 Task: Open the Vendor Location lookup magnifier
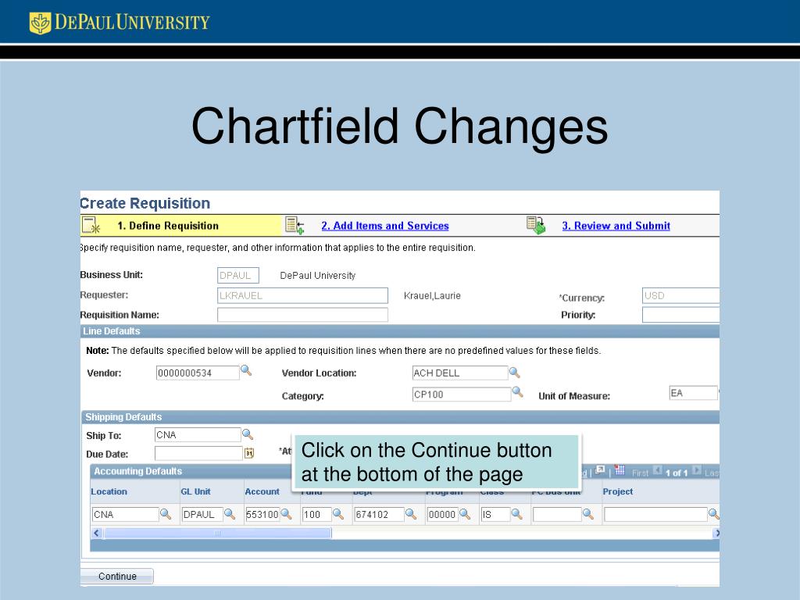click(514, 373)
